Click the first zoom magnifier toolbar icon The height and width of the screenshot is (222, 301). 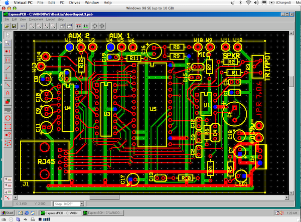(32, 25)
